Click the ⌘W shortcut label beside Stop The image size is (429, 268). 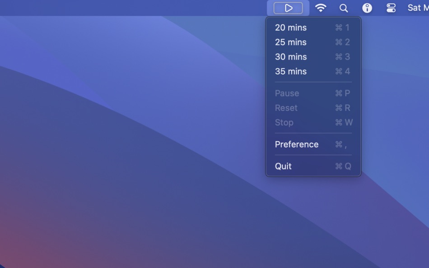click(344, 122)
